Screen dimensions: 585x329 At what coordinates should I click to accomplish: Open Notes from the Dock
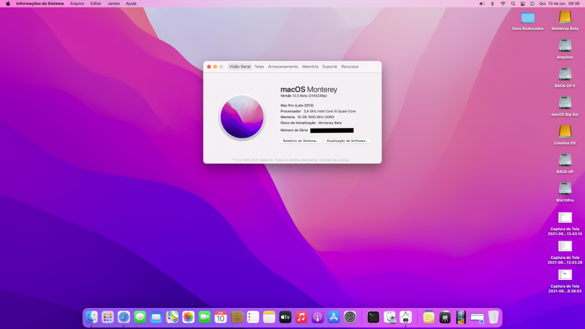[x=269, y=317]
